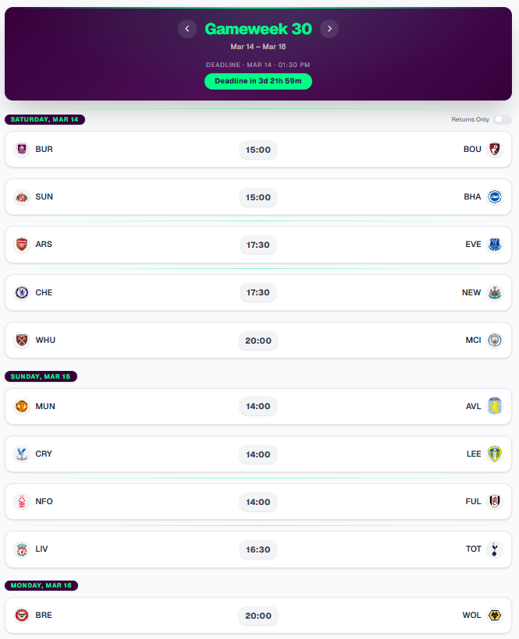Go to next gameweek with right chevron
Image resolution: width=519 pixels, height=639 pixels.
pos(329,29)
